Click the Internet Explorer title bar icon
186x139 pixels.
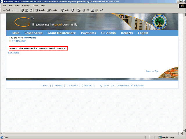click(x=2, y=1)
